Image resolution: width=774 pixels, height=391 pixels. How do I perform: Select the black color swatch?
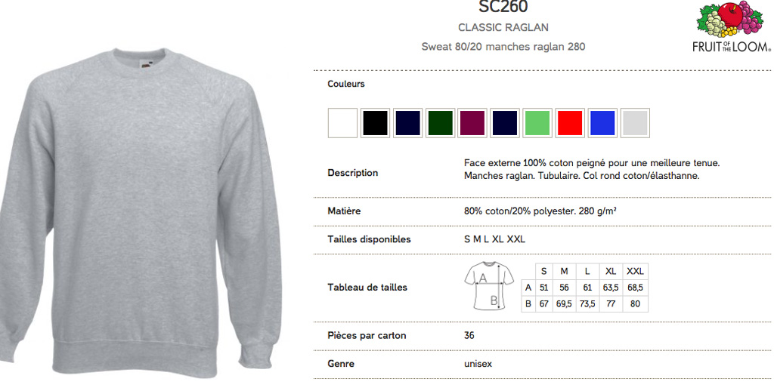click(x=375, y=123)
